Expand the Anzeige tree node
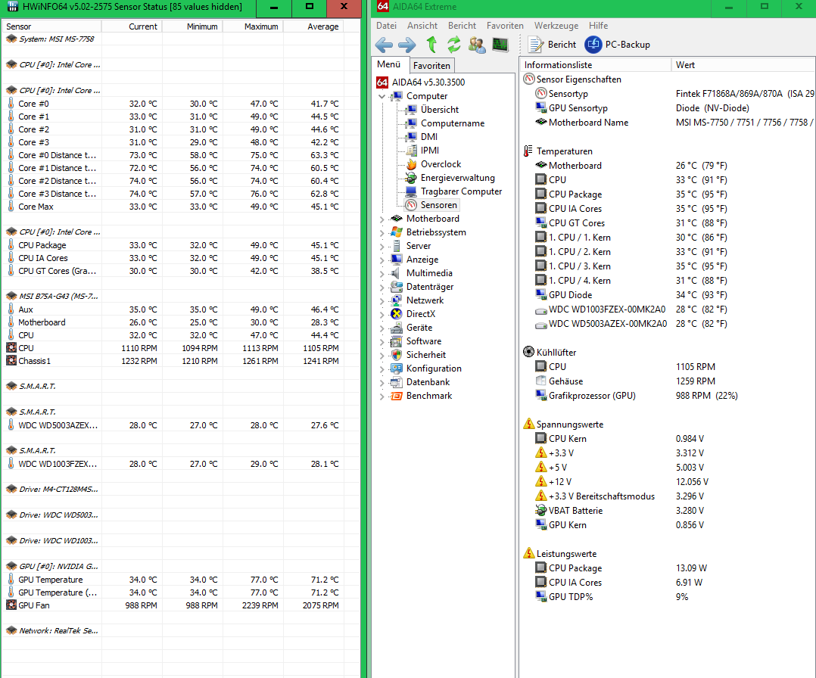The width and height of the screenshot is (816, 678). (382, 260)
